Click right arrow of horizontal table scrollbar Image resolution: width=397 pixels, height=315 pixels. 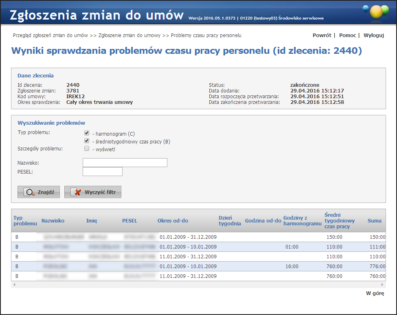(x=382, y=284)
